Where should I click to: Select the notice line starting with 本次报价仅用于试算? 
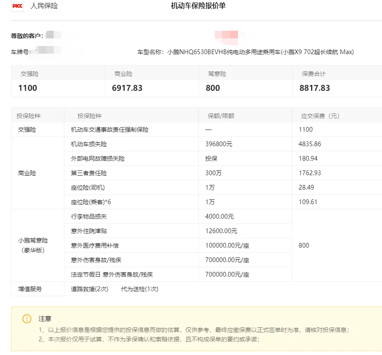(149, 339)
